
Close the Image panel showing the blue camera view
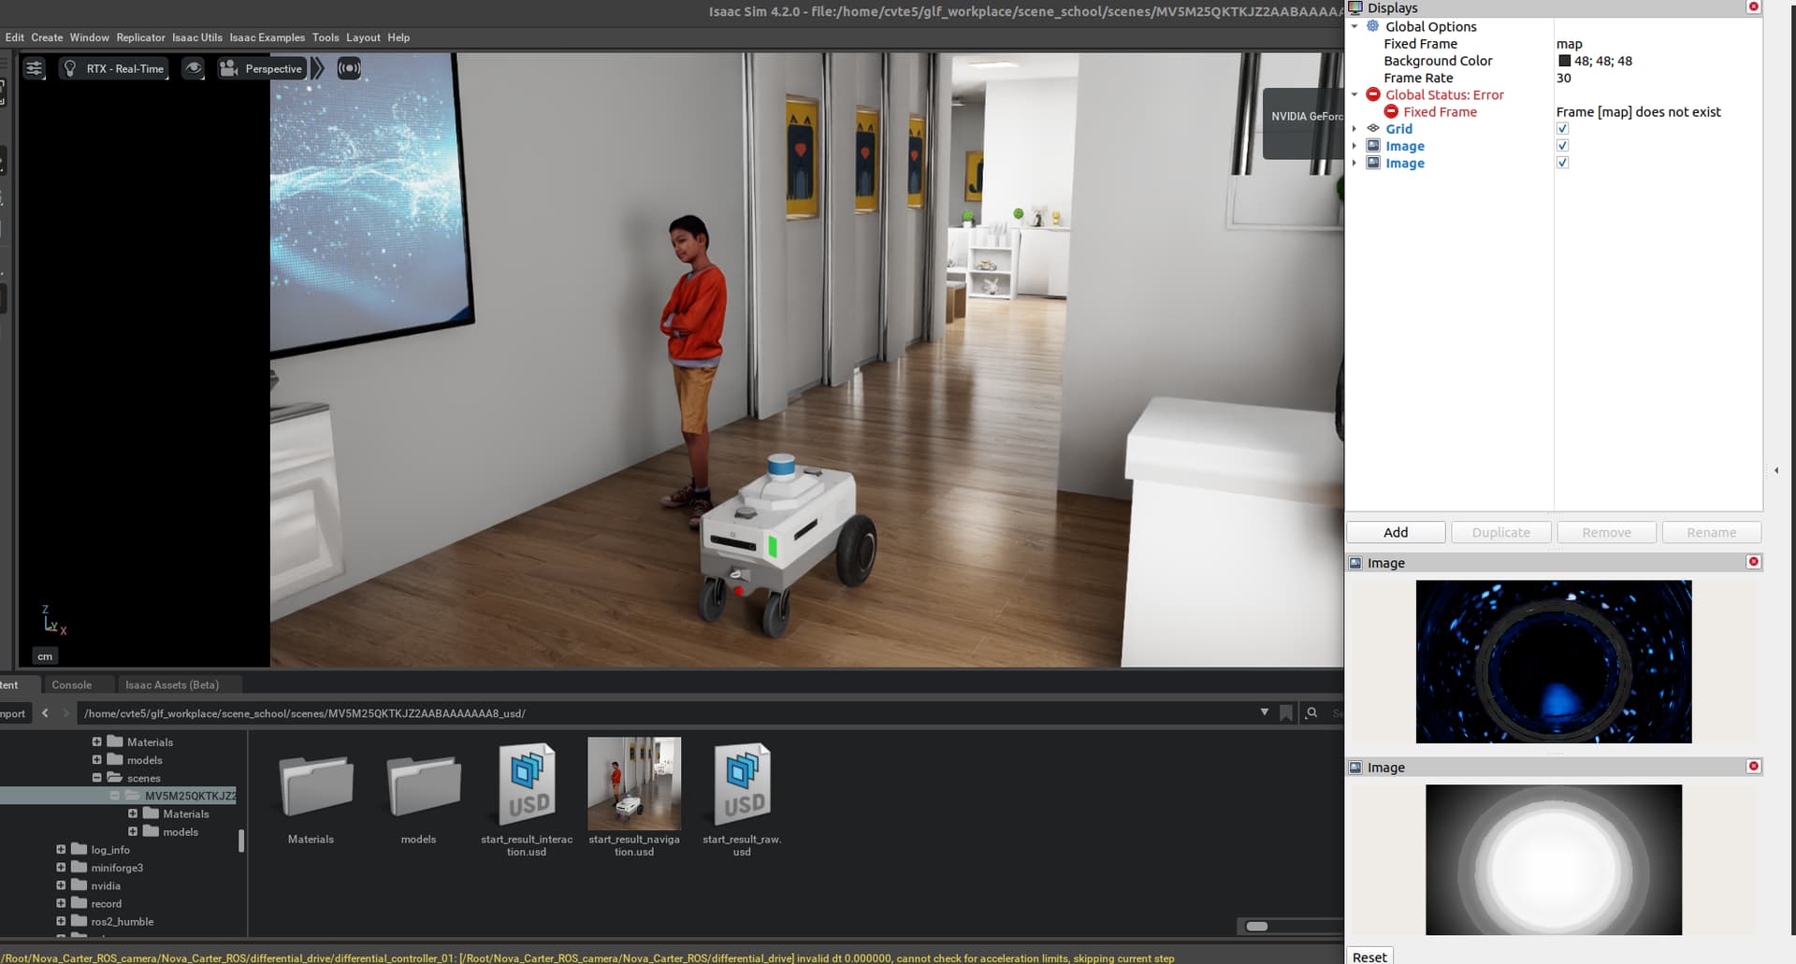(1754, 562)
